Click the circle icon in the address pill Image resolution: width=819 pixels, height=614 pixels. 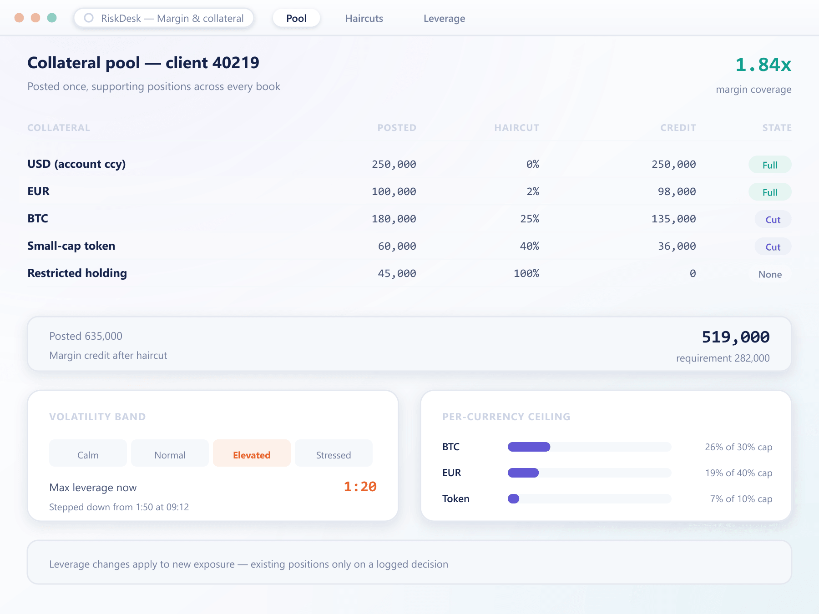coord(89,18)
